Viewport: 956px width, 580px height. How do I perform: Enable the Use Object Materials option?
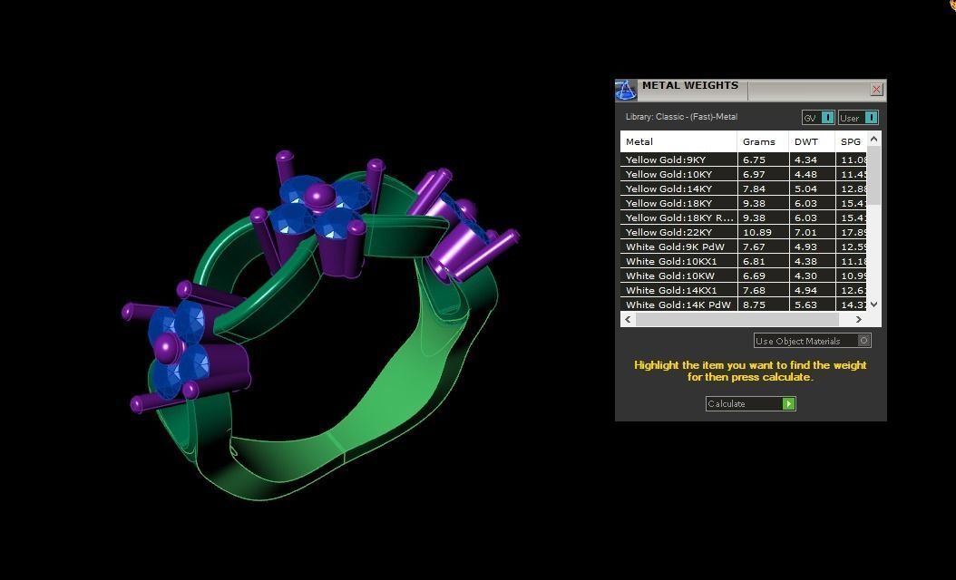tap(812, 341)
